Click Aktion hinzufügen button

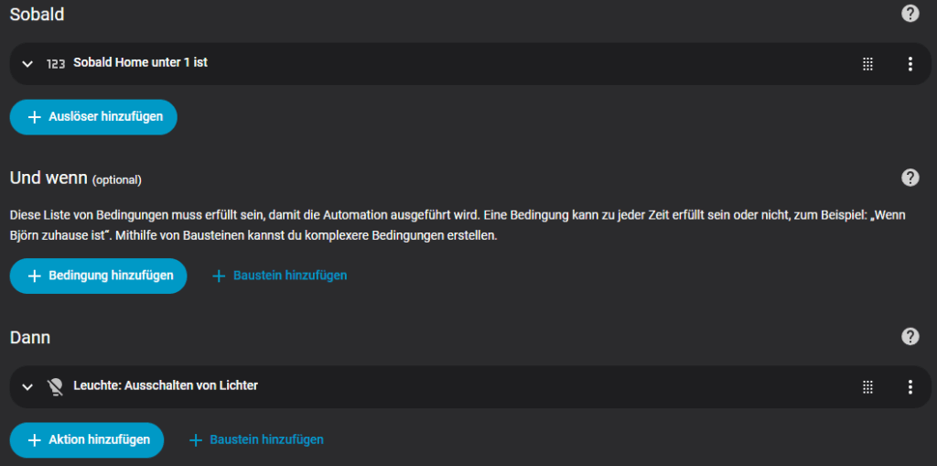[87, 439]
